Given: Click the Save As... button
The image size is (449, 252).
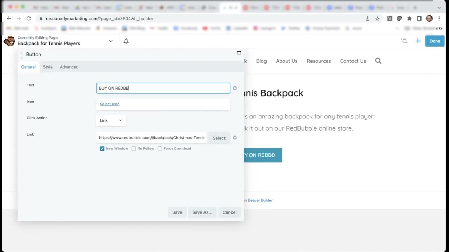Looking at the screenshot, I should (202, 212).
